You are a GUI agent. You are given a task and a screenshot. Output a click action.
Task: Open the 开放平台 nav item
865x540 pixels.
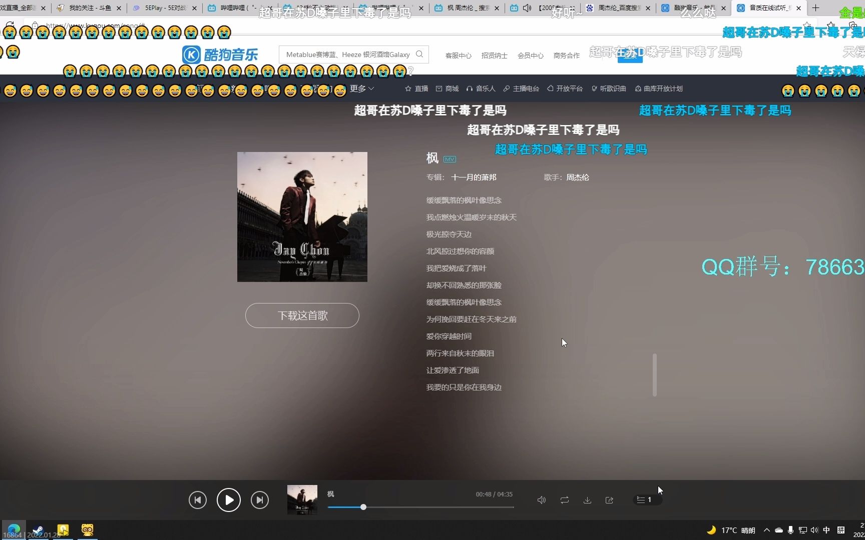(x=565, y=88)
